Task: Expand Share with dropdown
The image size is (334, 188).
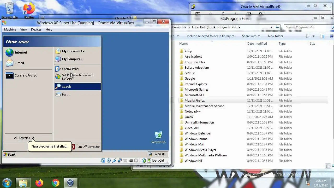Action: pos(251,36)
